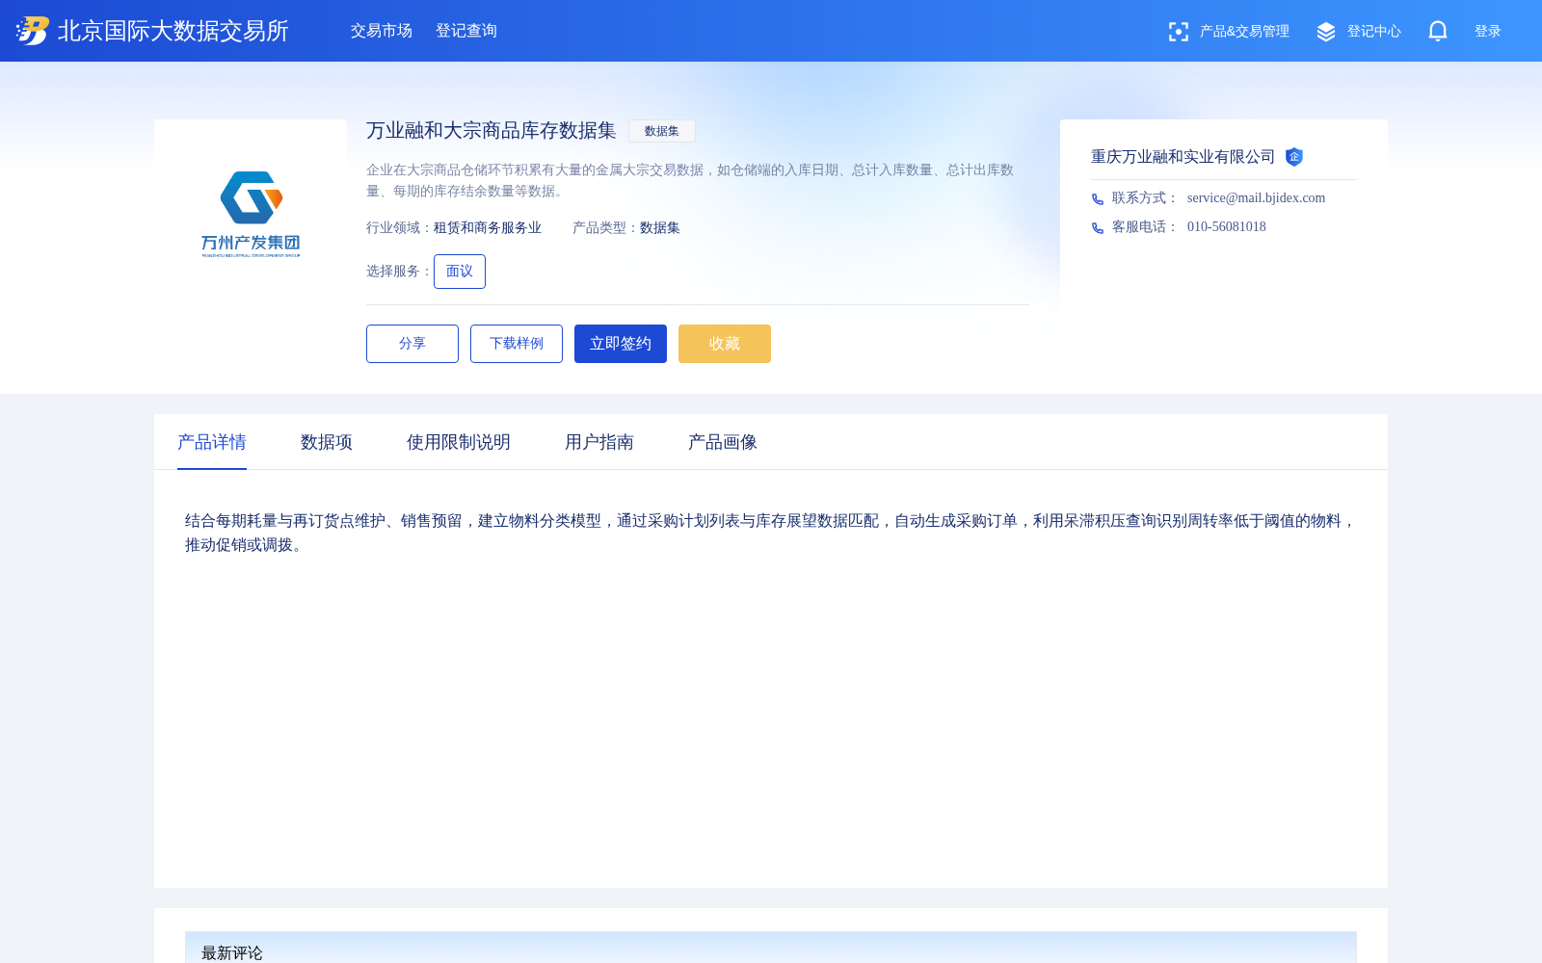Open the 交易市场 menu
This screenshot has width=1542, height=963.
(382, 31)
